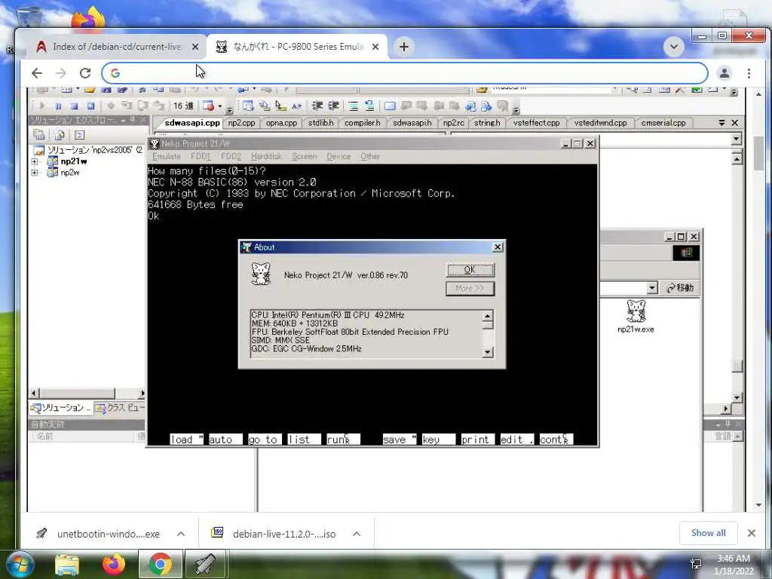Open the editor's active files dropdown
Screen dimensions: 772x579
(721, 123)
